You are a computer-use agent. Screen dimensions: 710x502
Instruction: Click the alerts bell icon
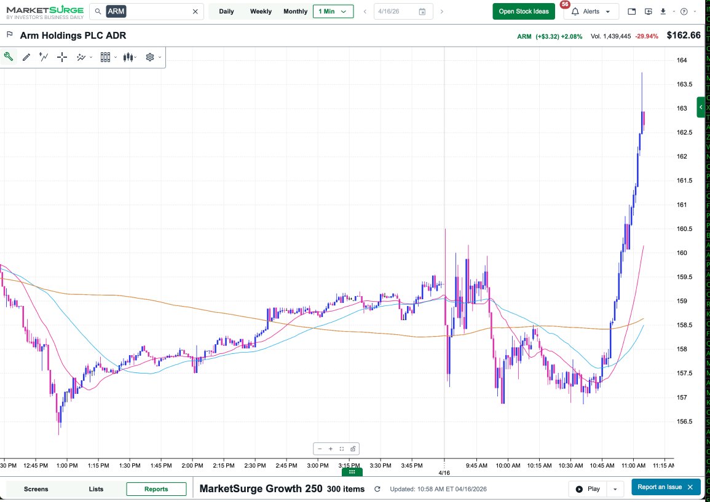pos(575,12)
